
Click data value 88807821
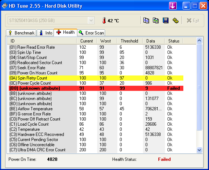point(154,68)
